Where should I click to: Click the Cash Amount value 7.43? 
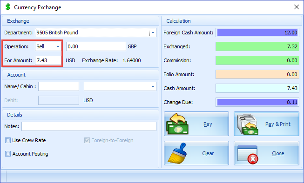(257, 88)
